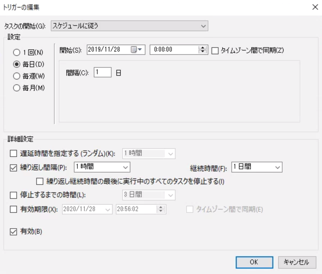
Task: Click the OK button
Action: pyautogui.click(x=254, y=262)
